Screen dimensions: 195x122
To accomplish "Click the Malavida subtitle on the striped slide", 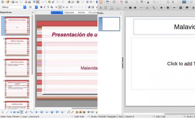I will [x=89, y=68].
